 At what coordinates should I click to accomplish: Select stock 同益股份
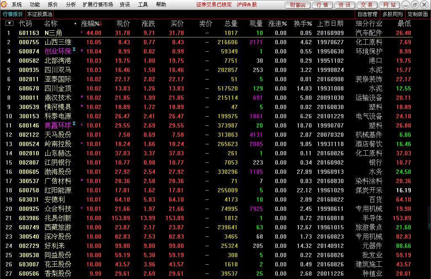coord(58,255)
